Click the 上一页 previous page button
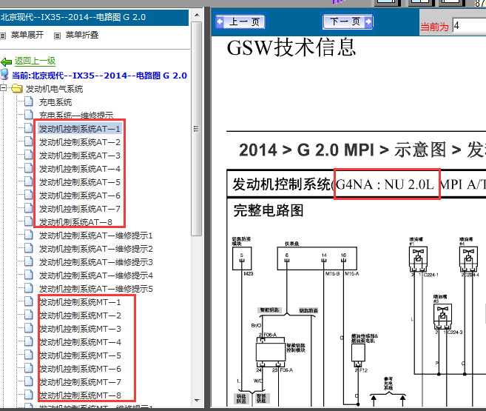 [x=241, y=21]
